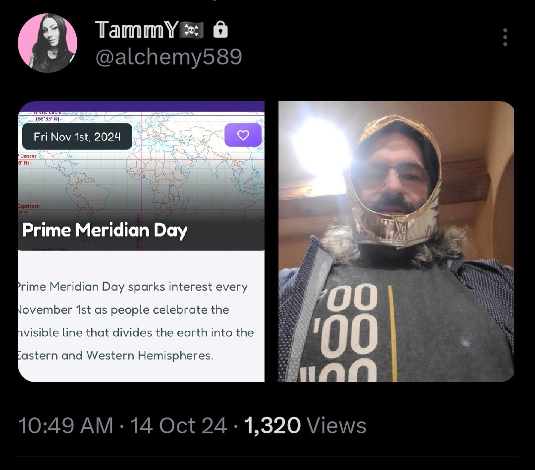
Task: Click the Fri Nov 1st, 2024 date badge
Action: pos(77,137)
